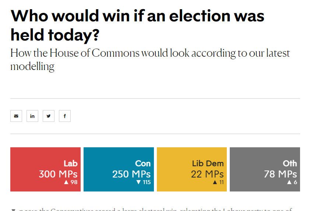
Task: Select the yellow Lib Dem seat box
Action: tap(192, 169)
